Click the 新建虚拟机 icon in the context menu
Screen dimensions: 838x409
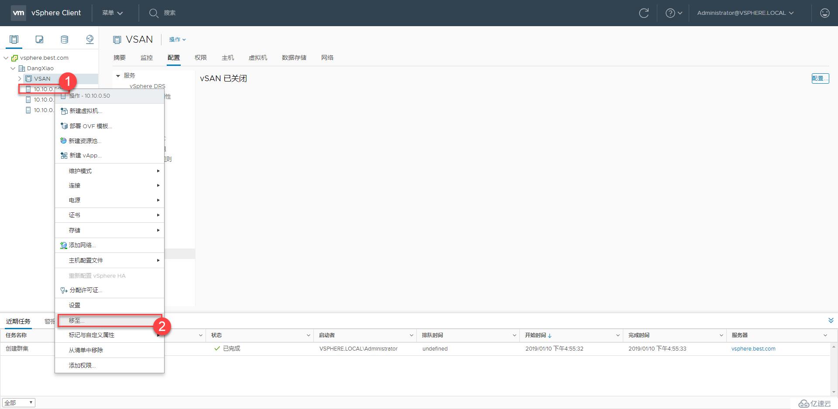click(x=64, y=111)
